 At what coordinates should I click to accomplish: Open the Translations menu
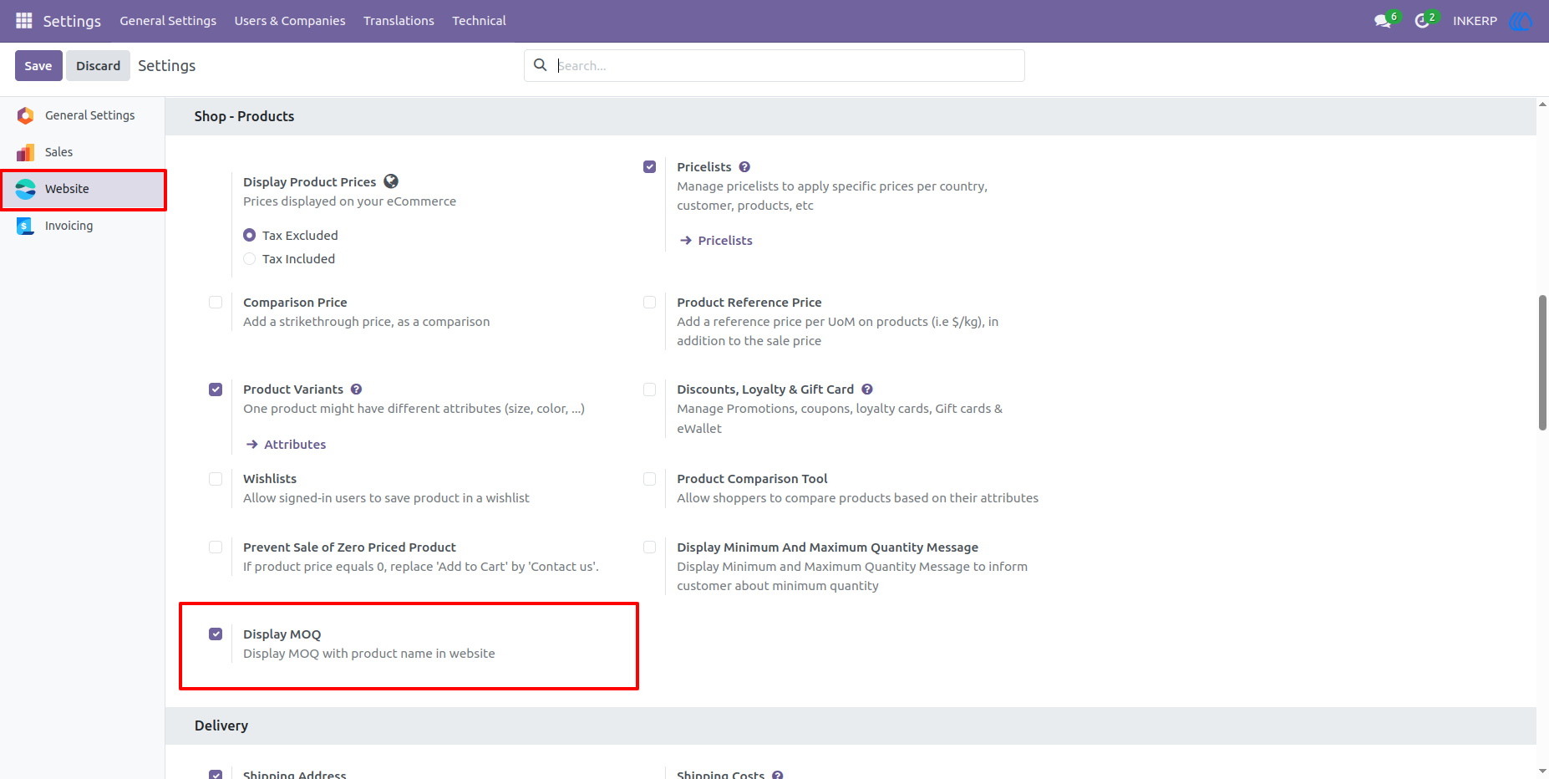[399, 21]
